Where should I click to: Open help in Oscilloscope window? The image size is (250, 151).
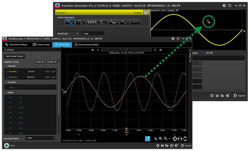click(173, 39)
